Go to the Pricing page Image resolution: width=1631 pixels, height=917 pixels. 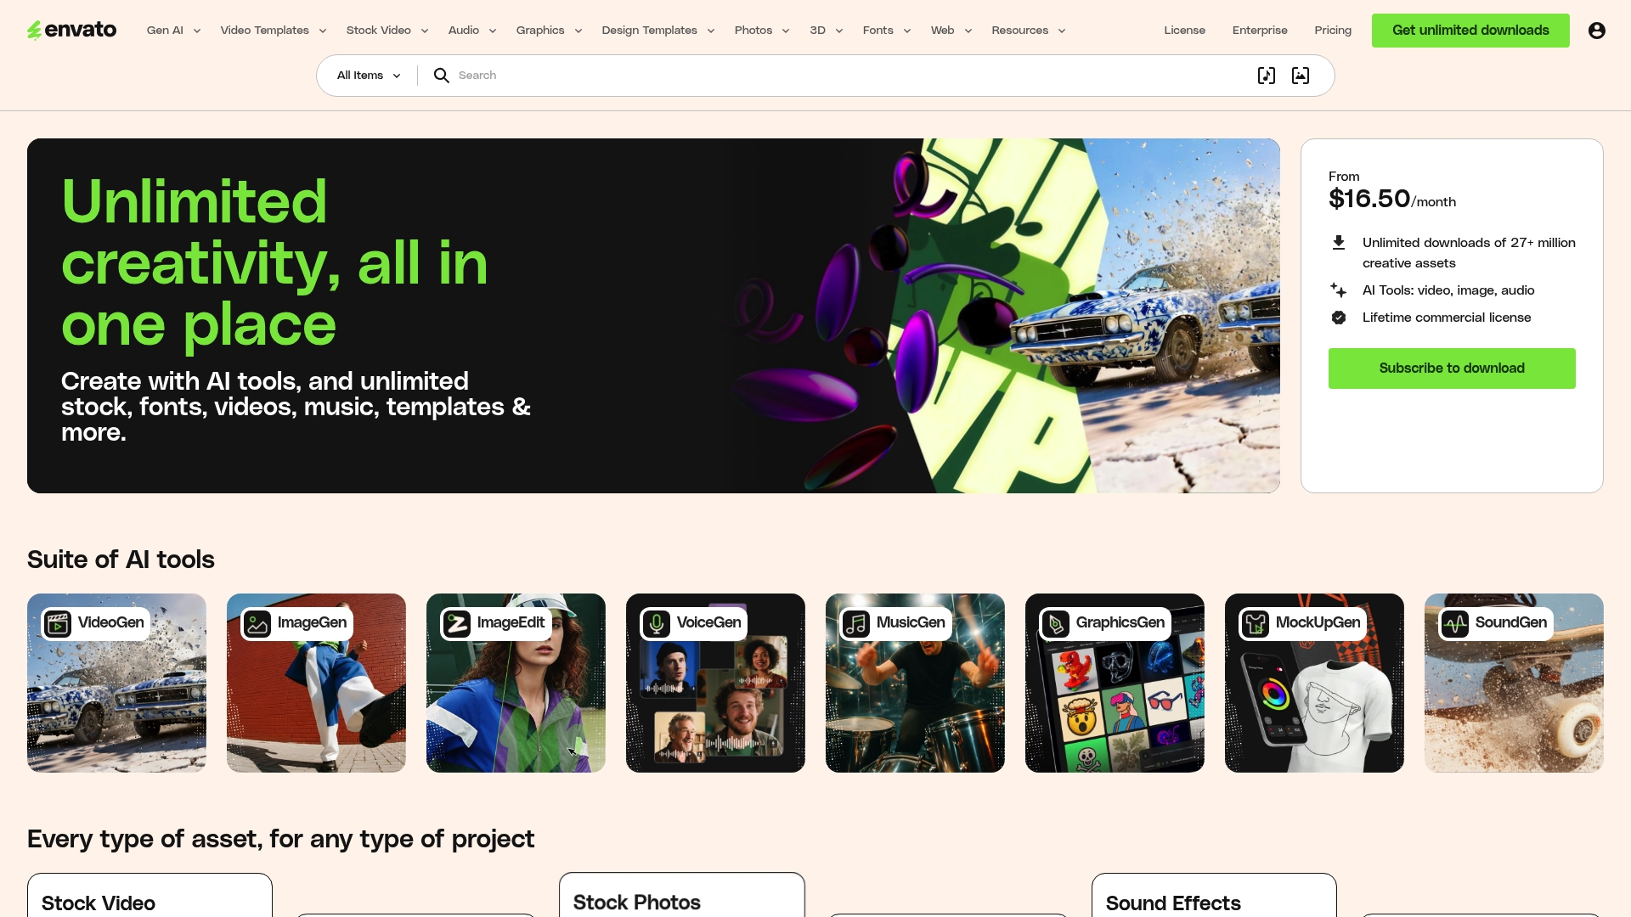pyautogui.click(x=1333, y=30)
